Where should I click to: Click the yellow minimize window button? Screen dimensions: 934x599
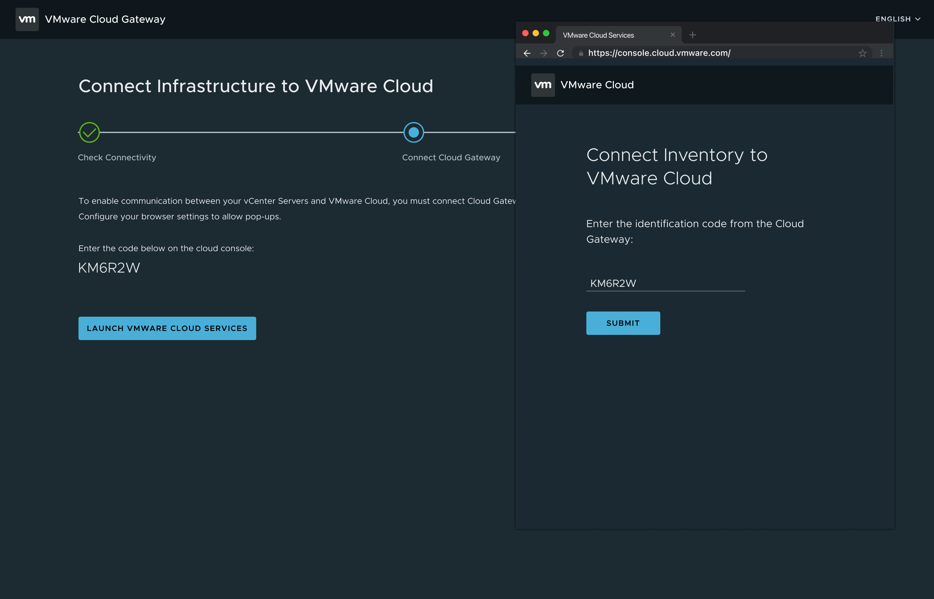[536, 33]
